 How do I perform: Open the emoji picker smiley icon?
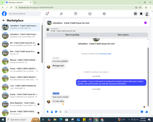(x=142, y=112)
